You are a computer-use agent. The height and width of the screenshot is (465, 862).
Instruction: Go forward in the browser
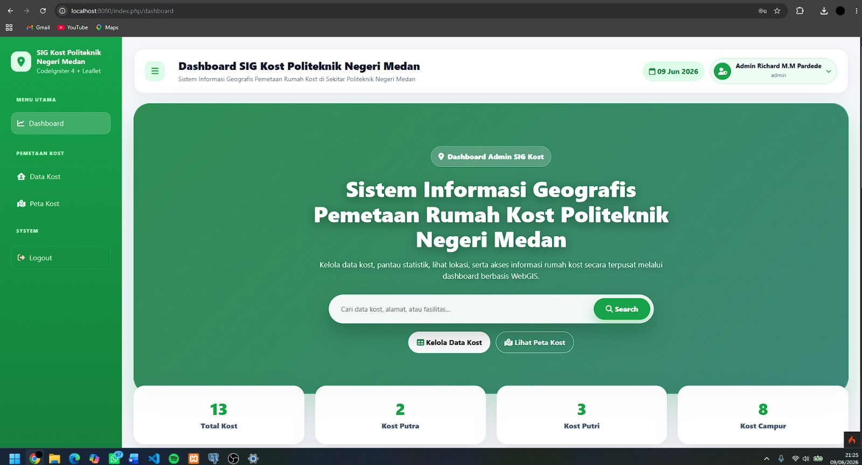point(26,11)
